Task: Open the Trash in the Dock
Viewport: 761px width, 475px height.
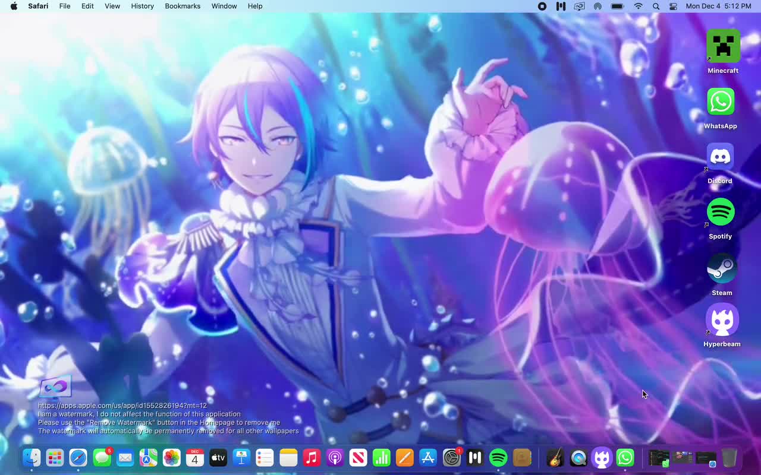Action: click(729, 458)
